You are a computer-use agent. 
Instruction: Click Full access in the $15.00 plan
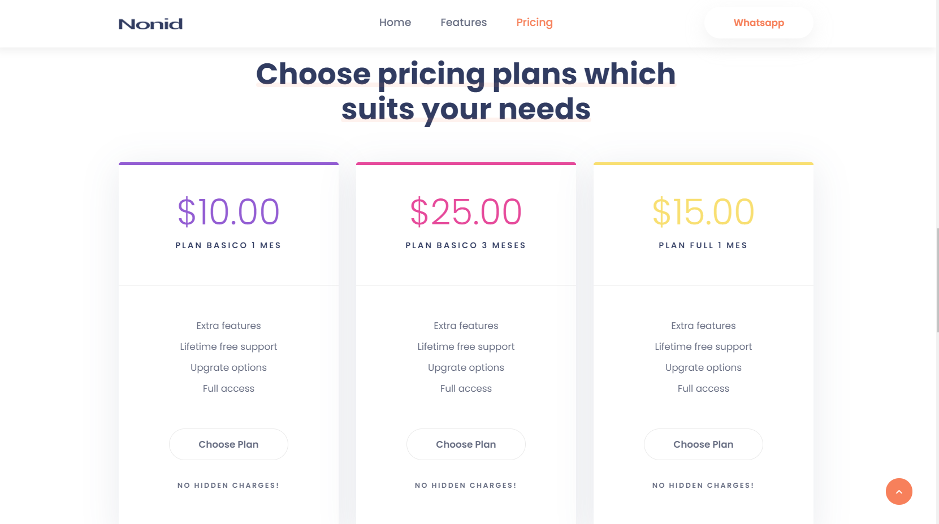click(x=703, y=388)
